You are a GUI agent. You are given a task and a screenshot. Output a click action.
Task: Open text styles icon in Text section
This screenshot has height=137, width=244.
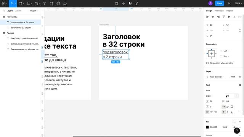click(x=240, y=85)
